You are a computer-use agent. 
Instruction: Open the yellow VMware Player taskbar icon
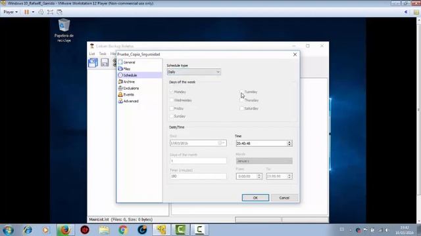[161, 230]
